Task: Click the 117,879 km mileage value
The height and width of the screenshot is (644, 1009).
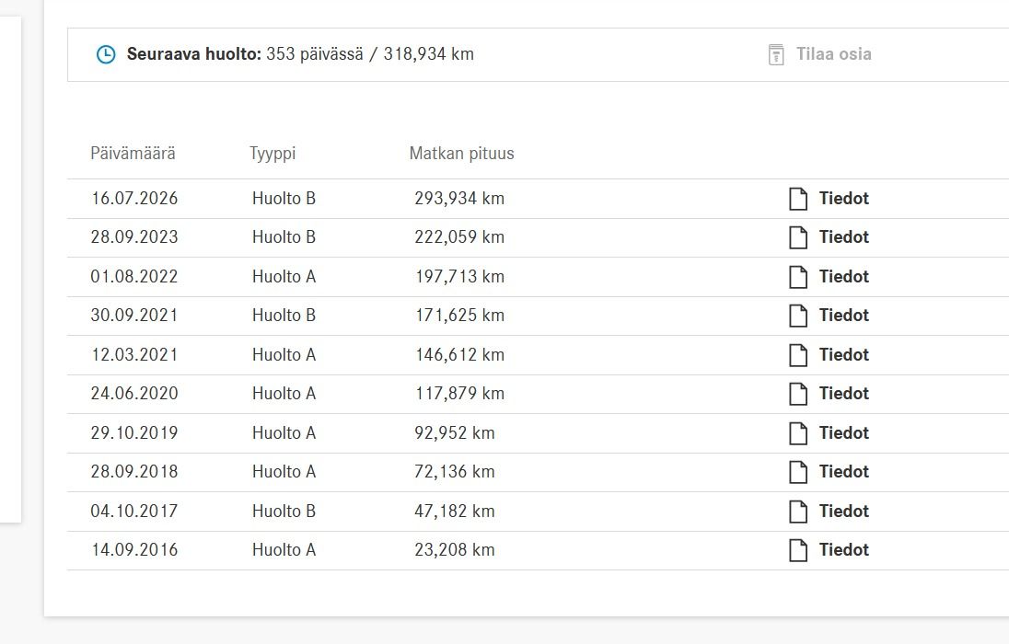Action: (x=459, y=393)
